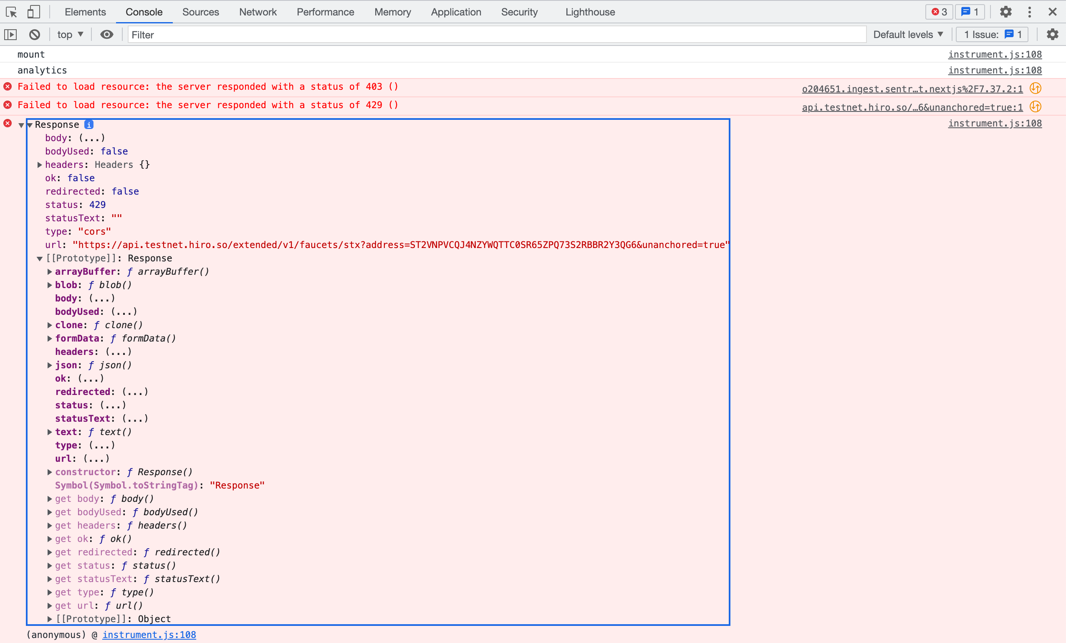Click inside the Filter input field

pos(303,35)
